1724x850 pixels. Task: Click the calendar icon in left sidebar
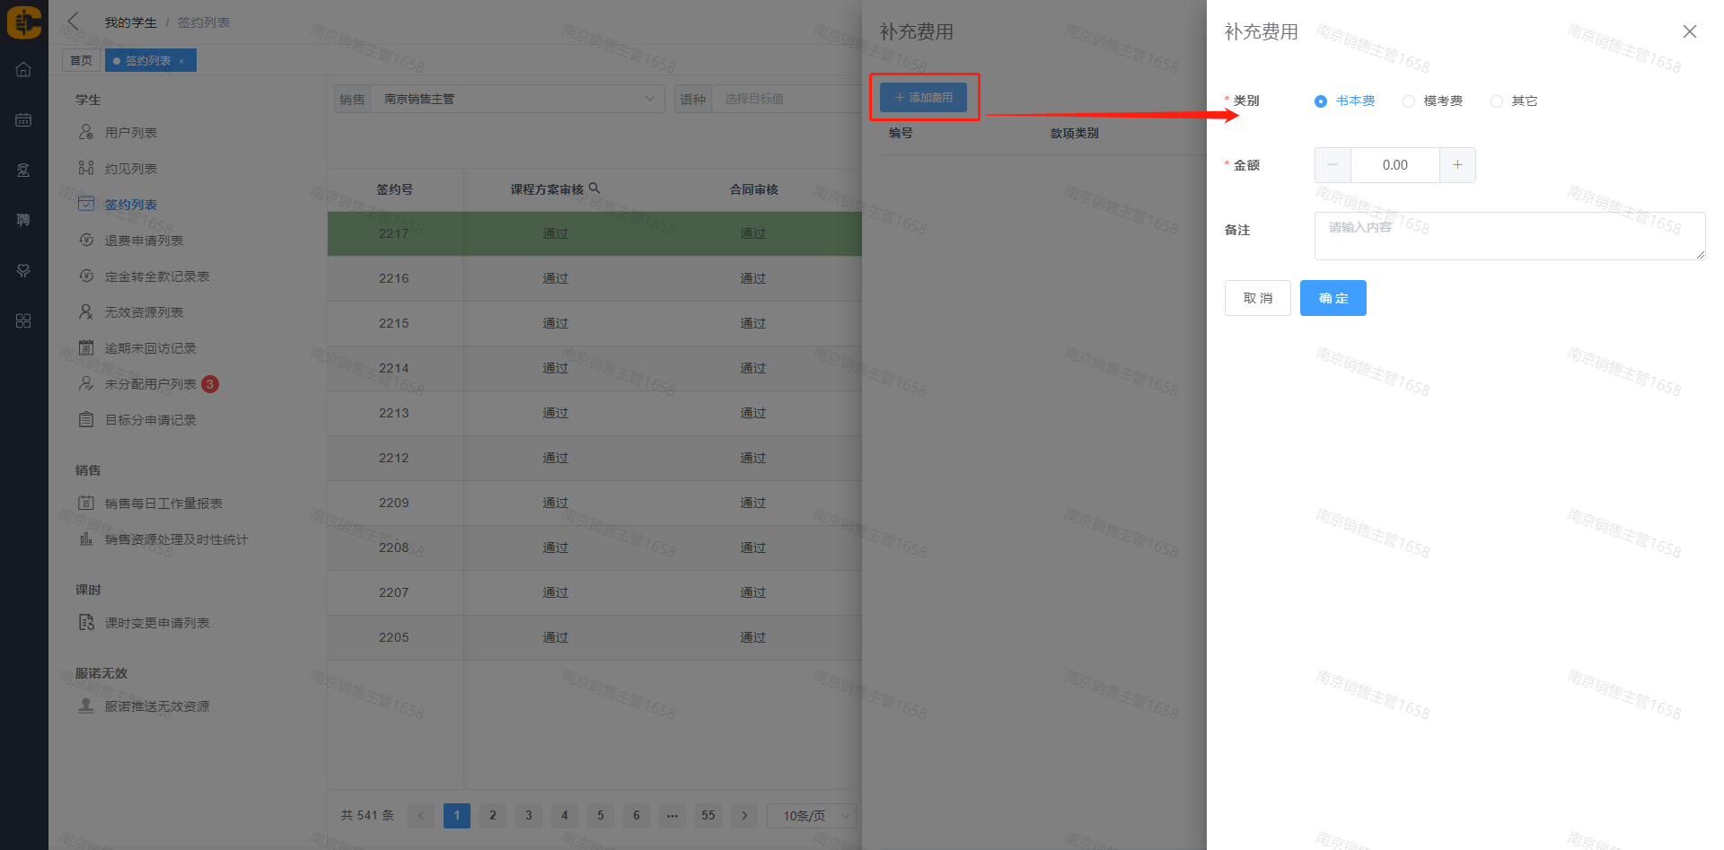23,120
